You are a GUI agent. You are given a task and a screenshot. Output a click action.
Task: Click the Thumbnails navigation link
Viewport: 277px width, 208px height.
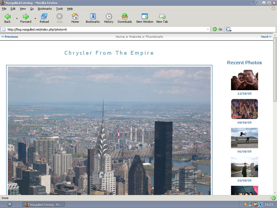pyautogui.click(x=154, y=37)
